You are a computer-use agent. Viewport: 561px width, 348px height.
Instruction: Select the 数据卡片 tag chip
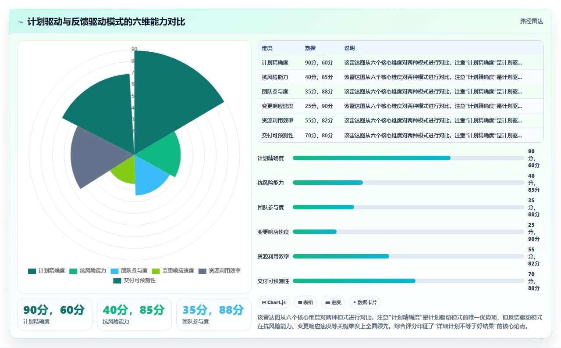pyautogui.click(x=365, y=302)
